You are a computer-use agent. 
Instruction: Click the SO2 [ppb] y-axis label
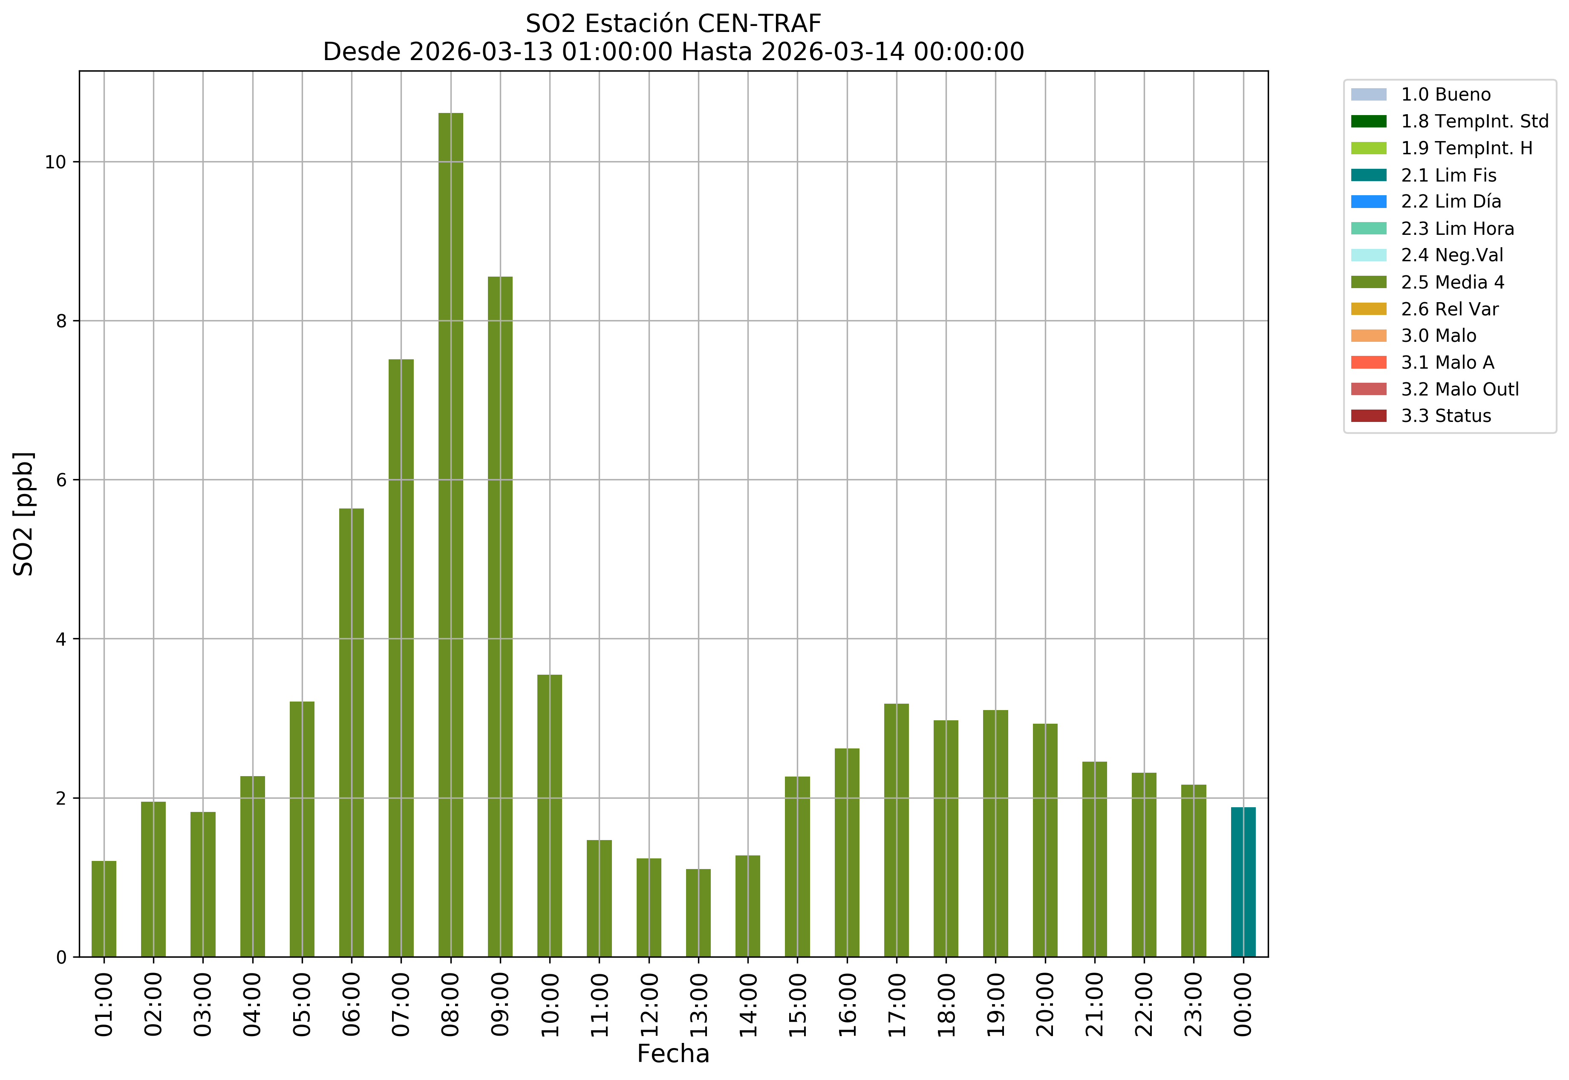[24, 514]
